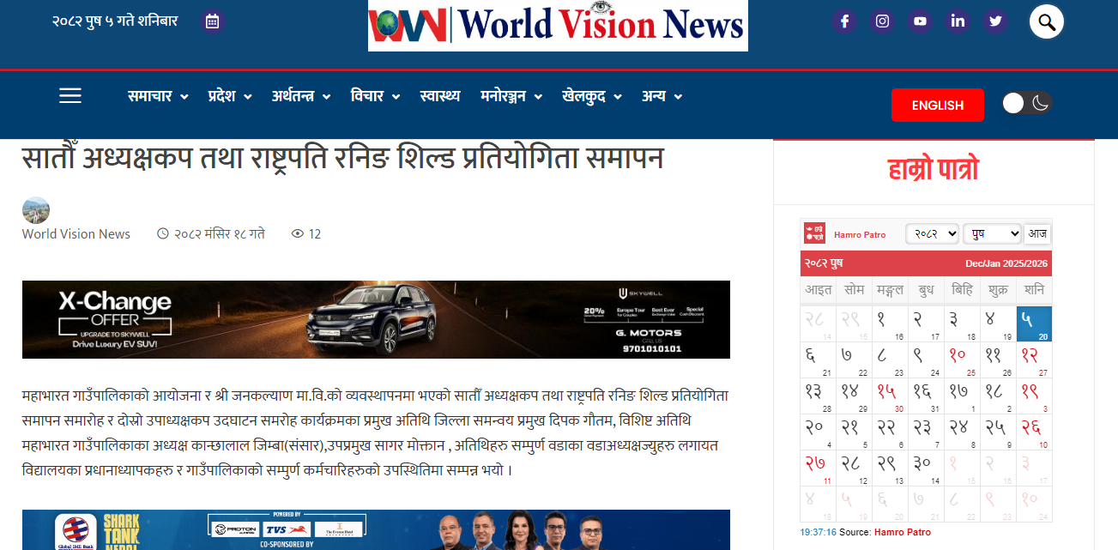Toggle the dark mode switch
The width and height of the screenshot is (1118, 550).
(x=1027, y=104)
